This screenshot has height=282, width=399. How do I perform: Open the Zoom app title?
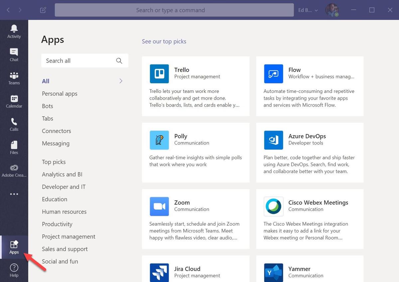(182, 203)
